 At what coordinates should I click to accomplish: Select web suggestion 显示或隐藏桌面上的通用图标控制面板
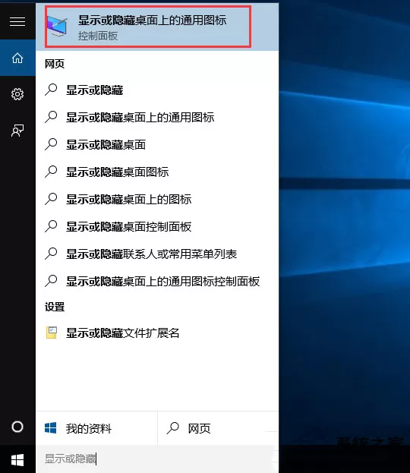157,281
